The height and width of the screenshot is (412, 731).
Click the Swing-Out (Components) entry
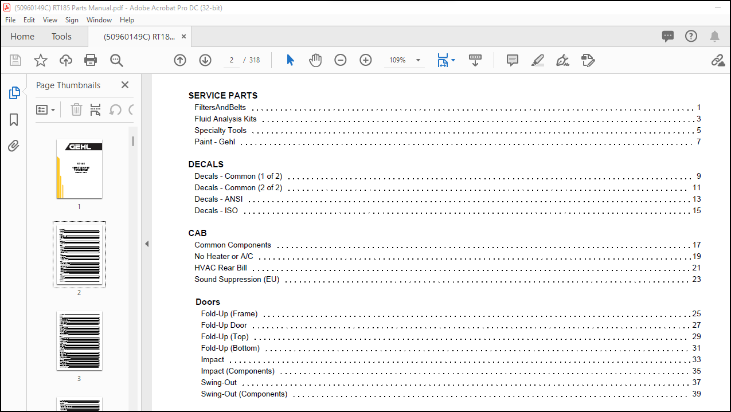pyautogui.click(x=244, y=394)
